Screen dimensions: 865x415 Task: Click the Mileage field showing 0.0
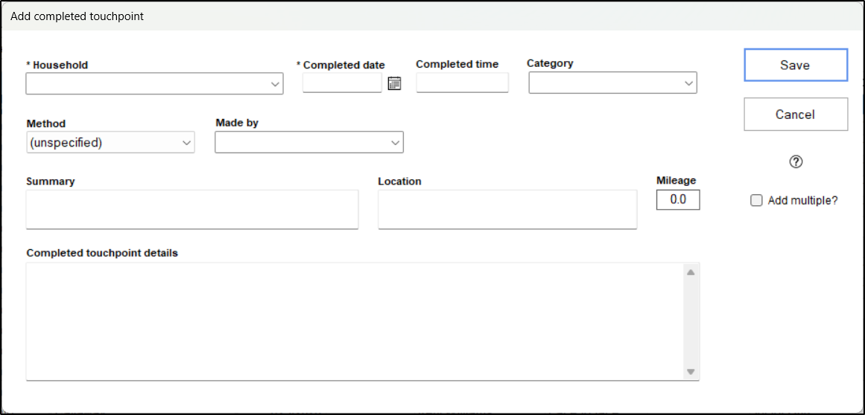pyautogui.click(x=677, y=200)
